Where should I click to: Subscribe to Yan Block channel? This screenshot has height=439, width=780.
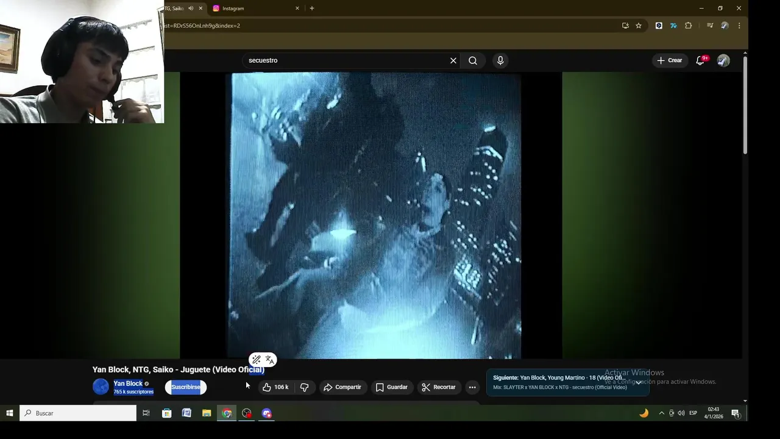coord(186,387)
